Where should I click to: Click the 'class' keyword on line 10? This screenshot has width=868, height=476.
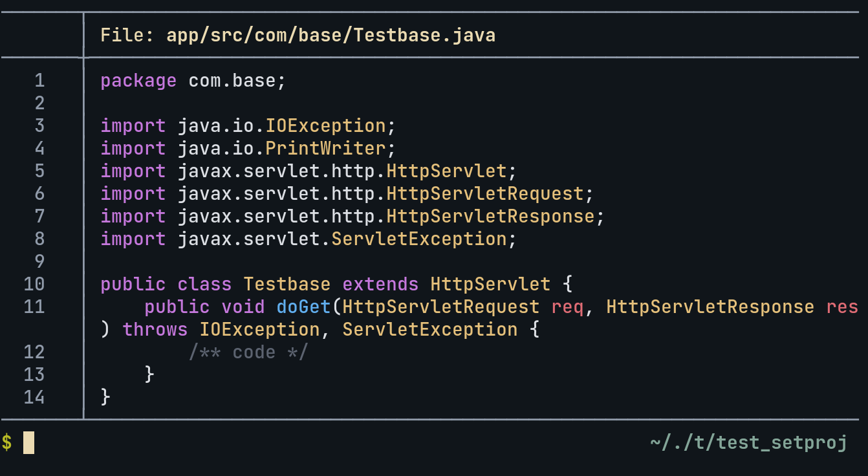[x=204, y=284]
